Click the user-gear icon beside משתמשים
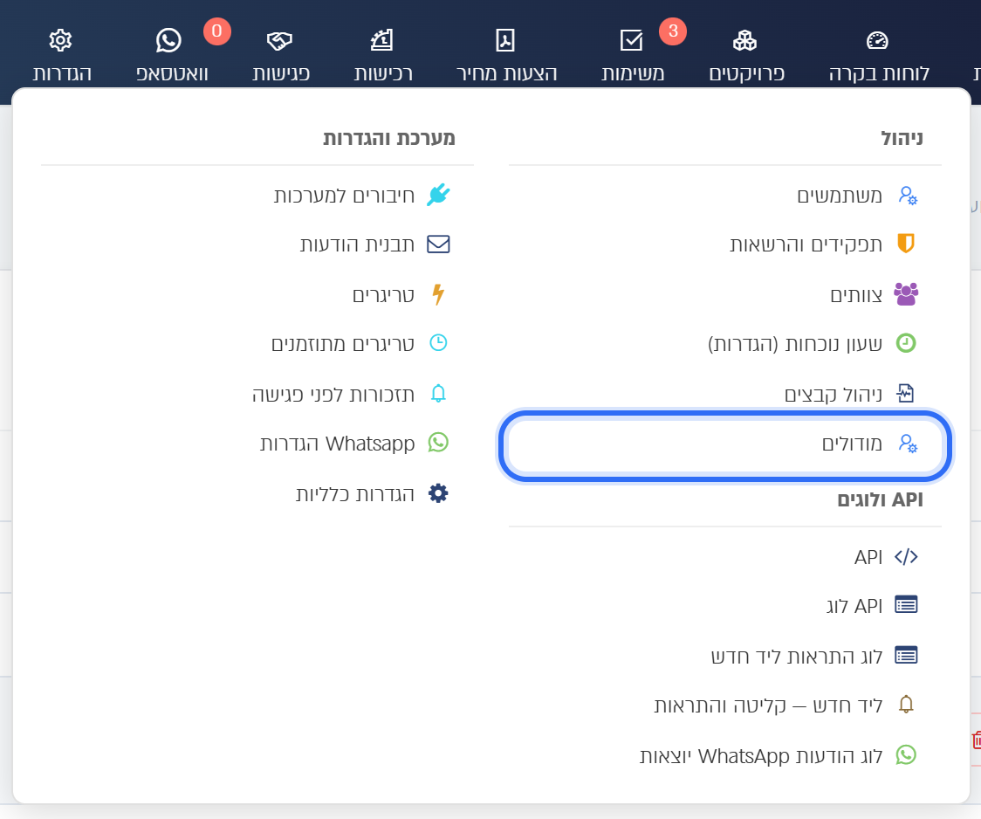Image resolution: width=981 pixels, height=819 pixels. coord(908,196)
